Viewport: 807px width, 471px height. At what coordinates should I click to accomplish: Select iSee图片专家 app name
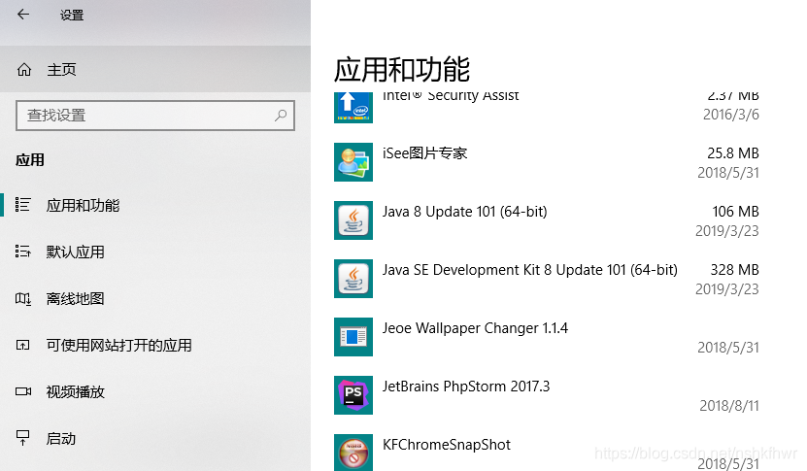click(x=424, y=152)
